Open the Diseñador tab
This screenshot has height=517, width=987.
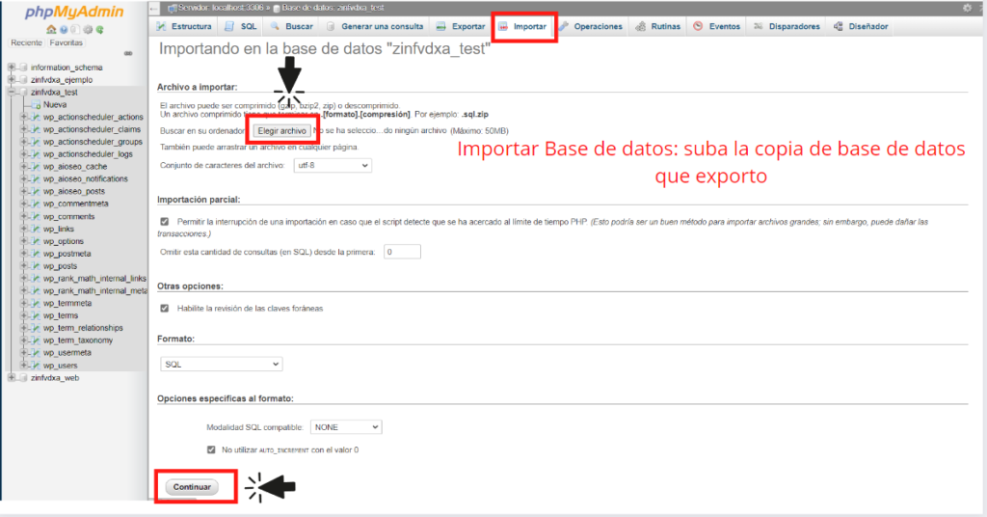point(861,26)
